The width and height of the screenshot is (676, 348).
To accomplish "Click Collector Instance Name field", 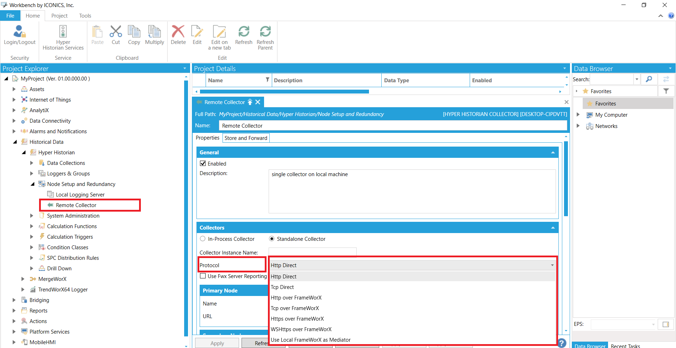I will point(312,252).
